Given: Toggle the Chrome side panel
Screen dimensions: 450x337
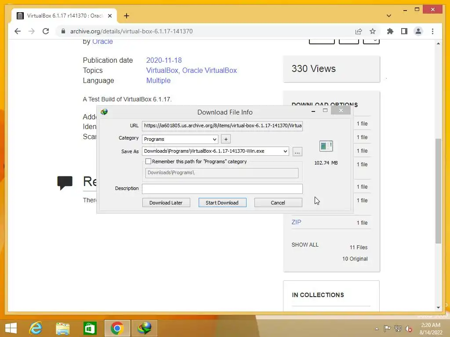Looking at the screenshot, I should point(404,31).
